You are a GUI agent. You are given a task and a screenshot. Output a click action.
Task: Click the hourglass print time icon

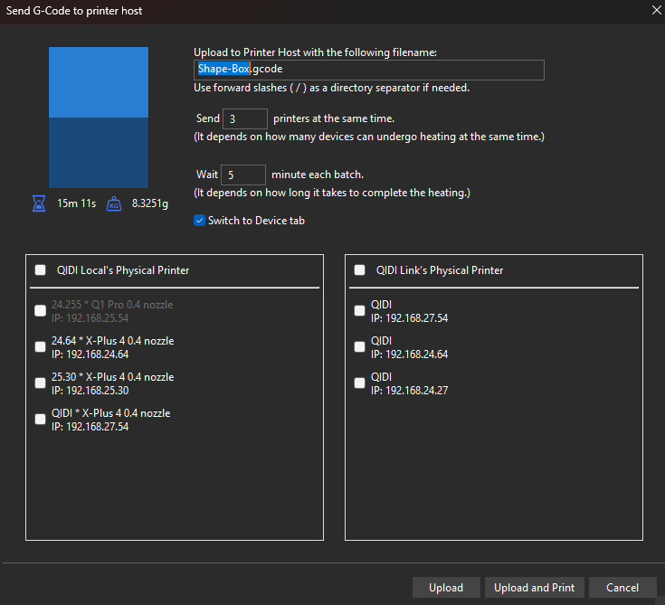coord(38,204)
